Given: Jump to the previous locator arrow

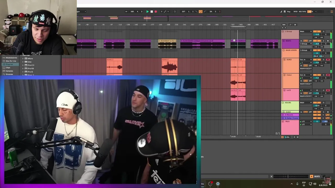Looking at the screenshot, I should click(x=282, y=27).
